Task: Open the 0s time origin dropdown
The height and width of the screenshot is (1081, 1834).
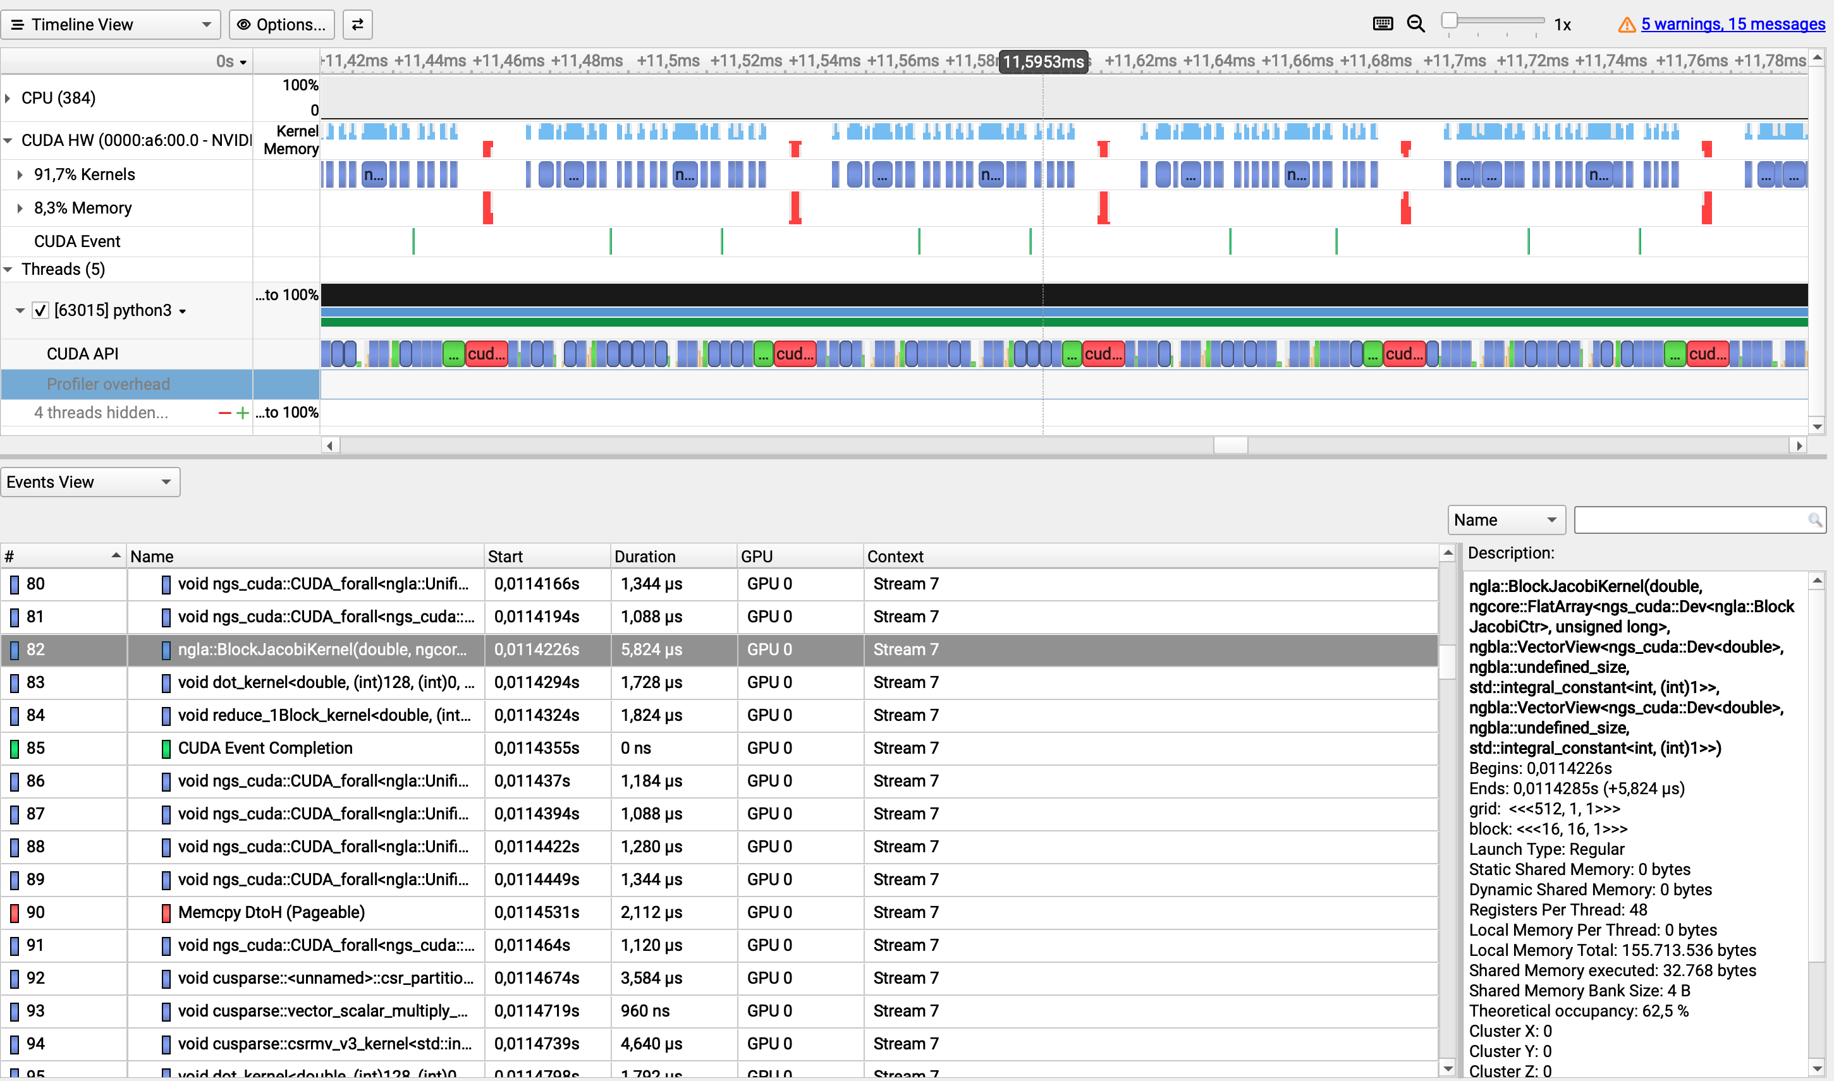Action: coord(231,61)
